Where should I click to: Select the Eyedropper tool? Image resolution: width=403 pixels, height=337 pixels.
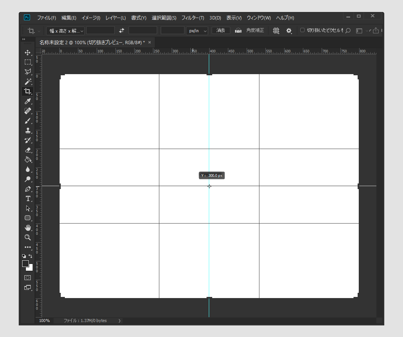click(x=27, y=101)
